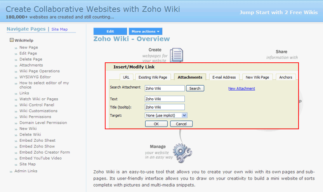Click the Zoho Wiki - Overview heading

[x=132, y=39]
